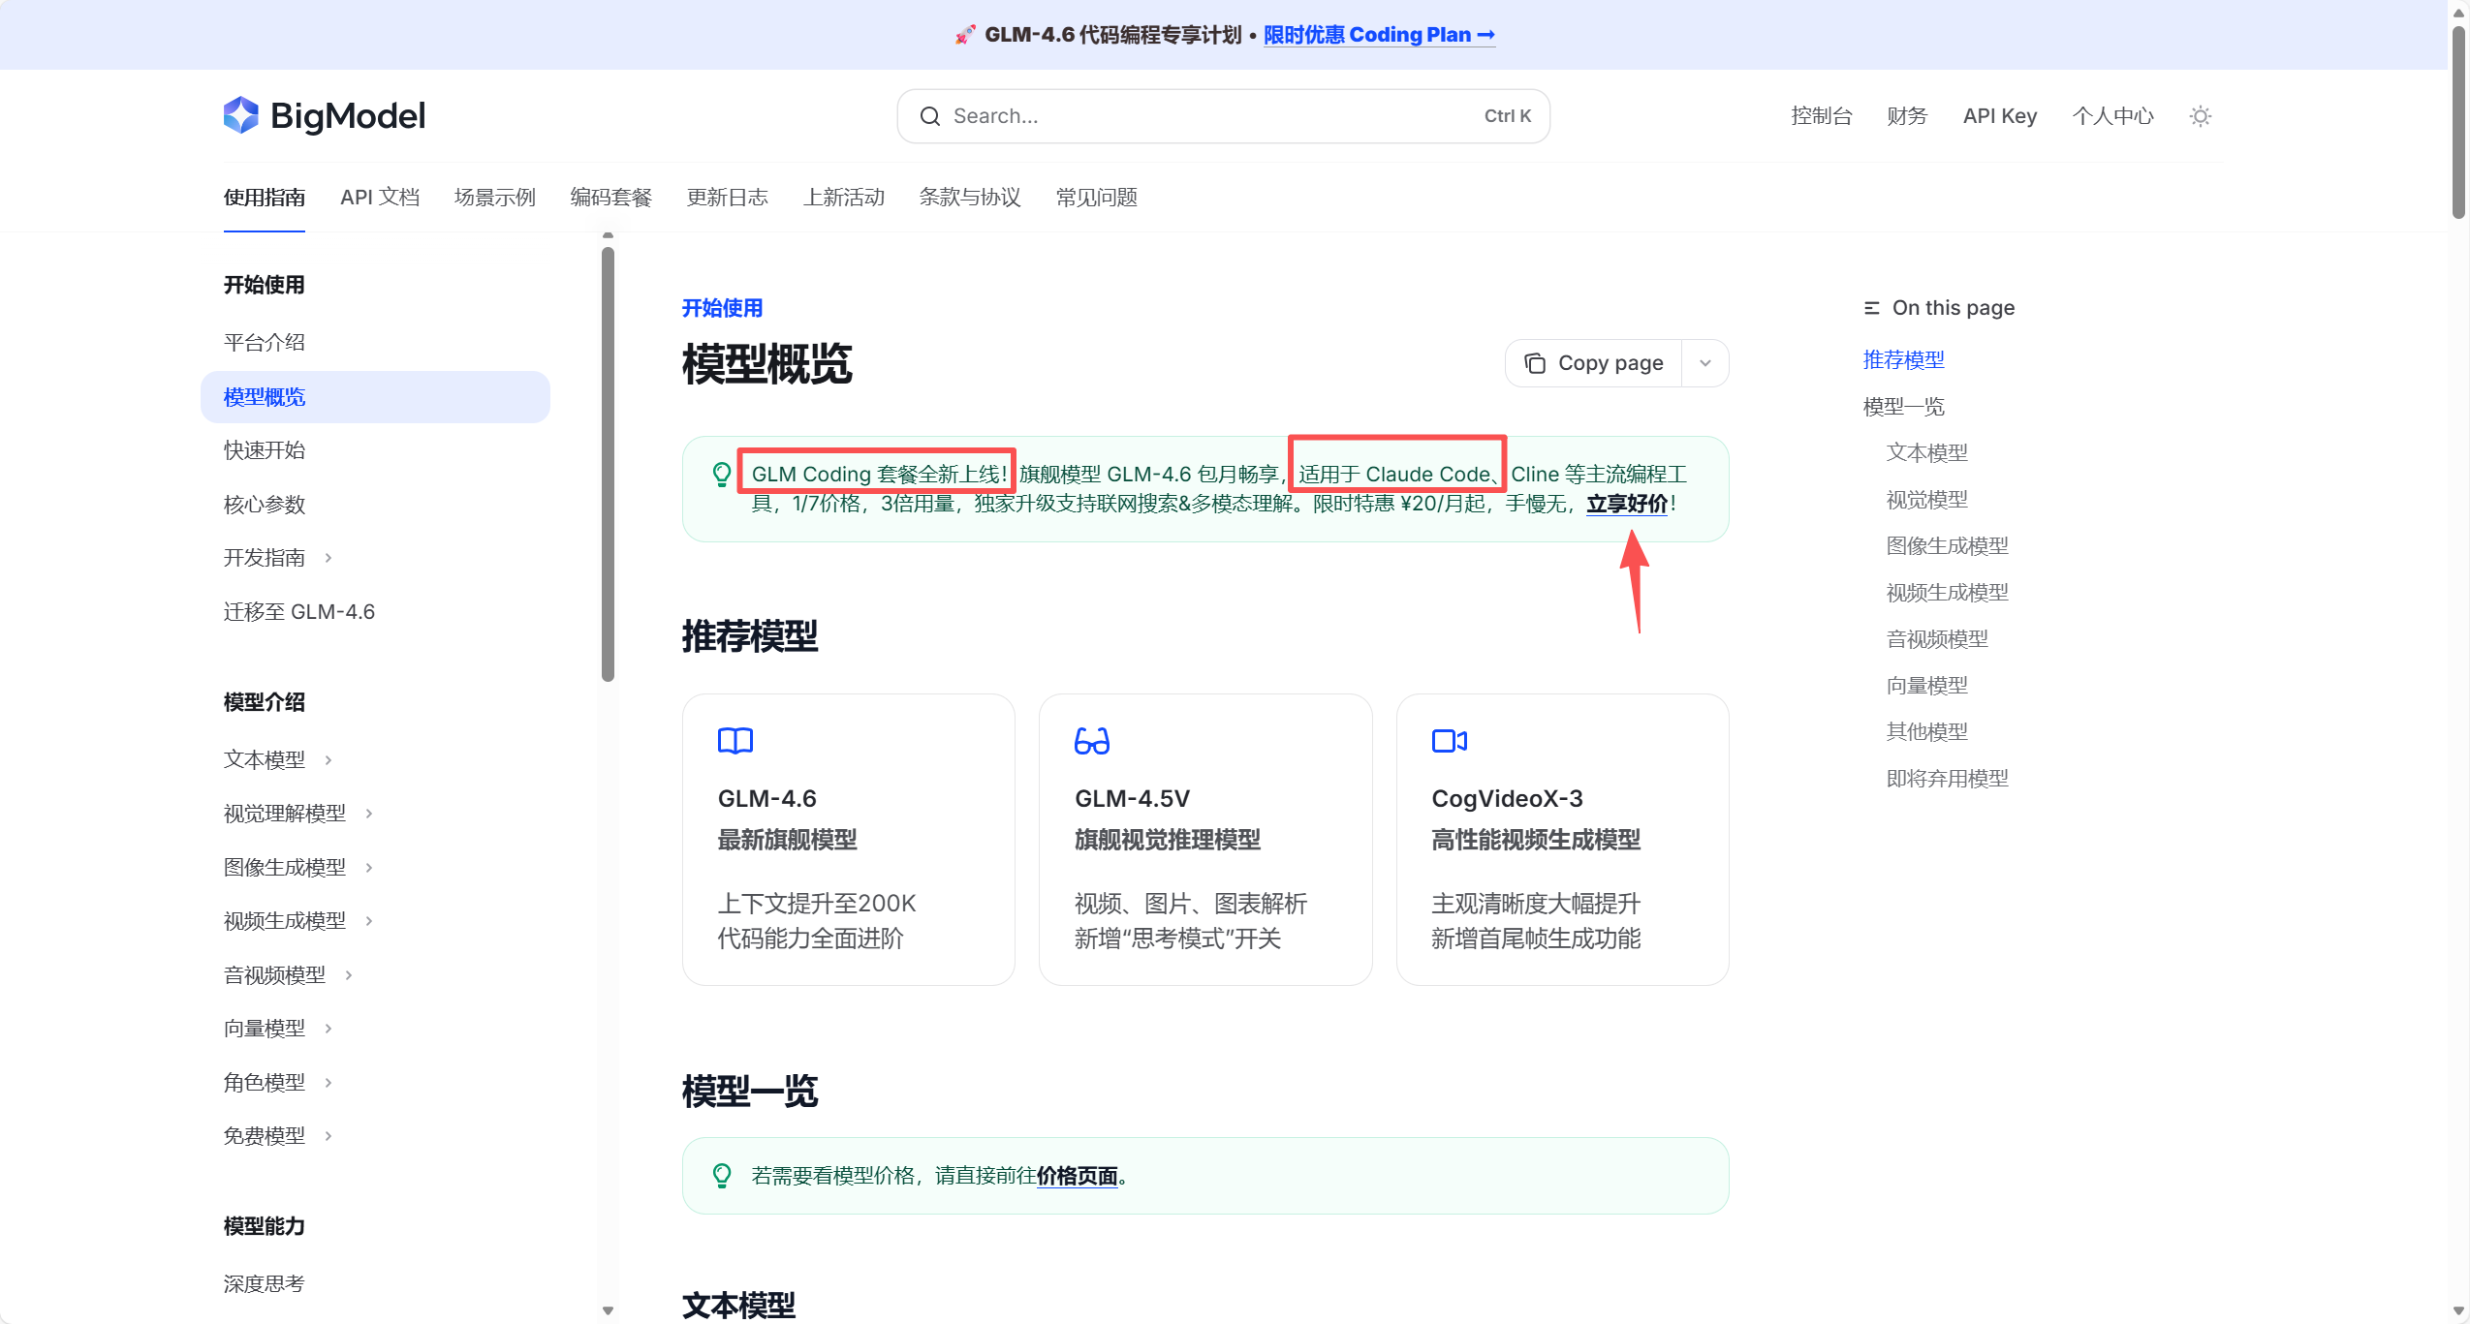Click the search magnifier icon

[929, 116]
